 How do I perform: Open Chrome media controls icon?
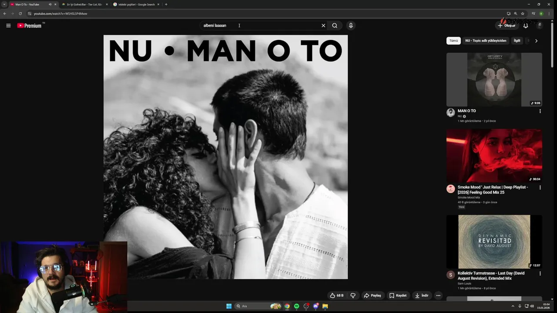(x=534, y=13)
